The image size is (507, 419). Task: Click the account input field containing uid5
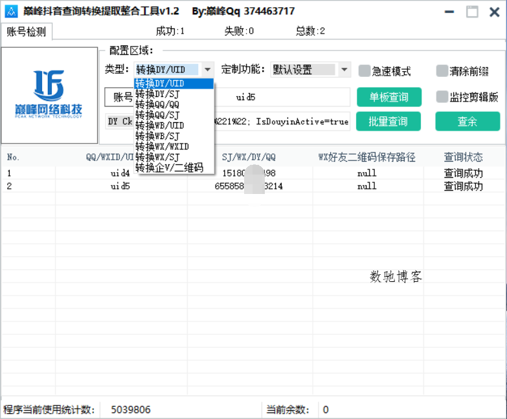click(x=282, y=97)
